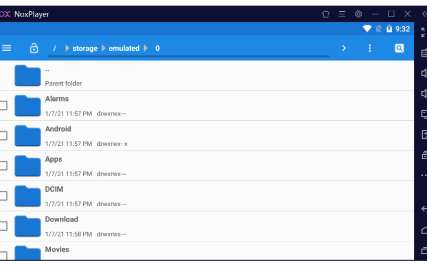This screenshot has height=267, width=427.
Task: Click the Android folder icon
Action: tap(28, 136)
